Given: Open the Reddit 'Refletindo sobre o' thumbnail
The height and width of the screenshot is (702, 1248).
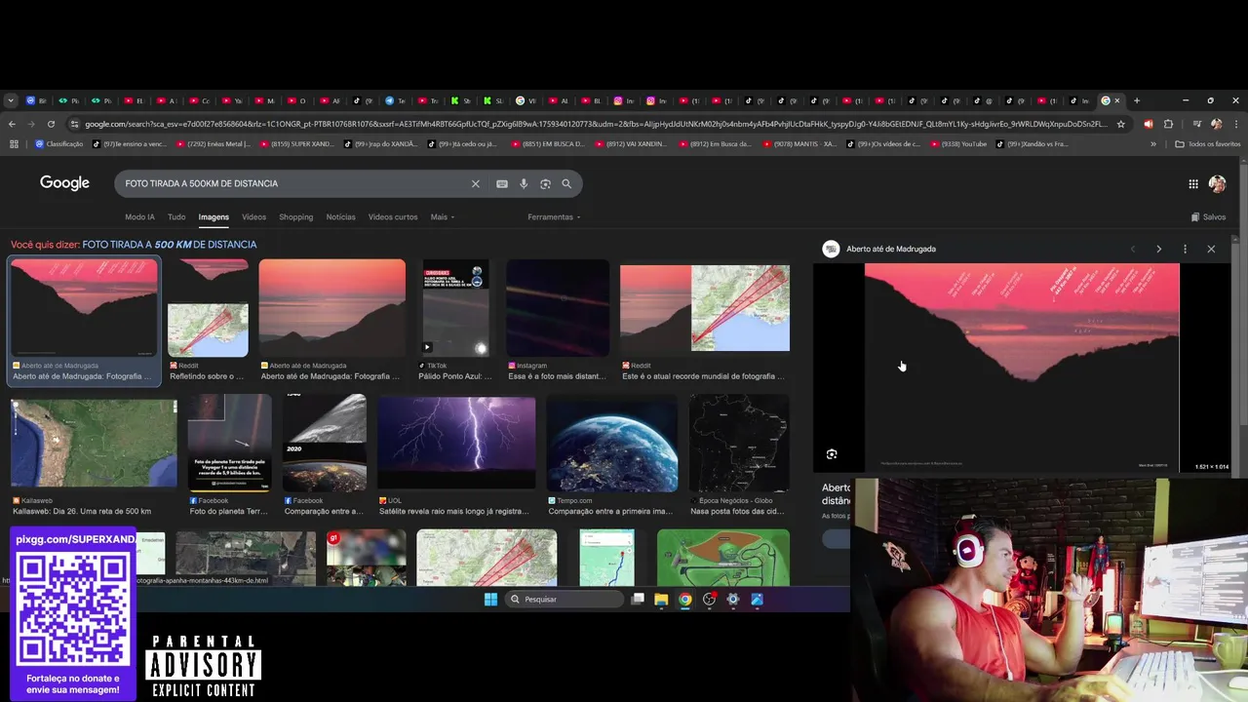Looking at the screenshot, I should pos(208,308).
